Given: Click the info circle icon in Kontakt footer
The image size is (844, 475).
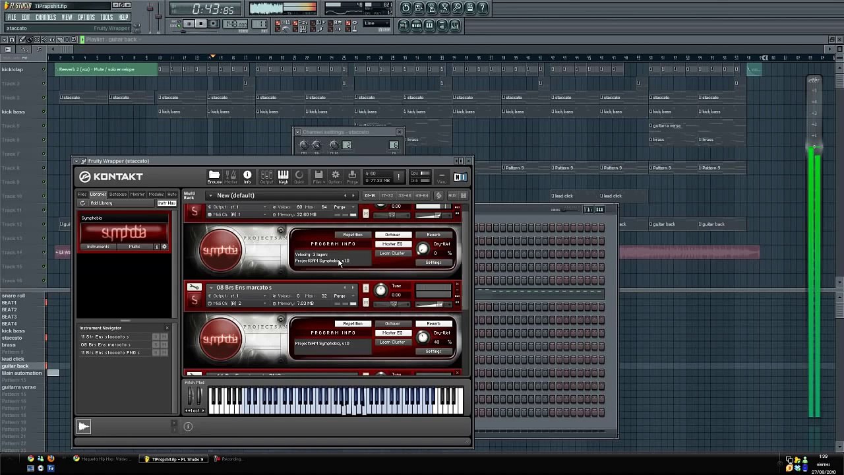Looking at the screenshot, I should click(188, 426).
